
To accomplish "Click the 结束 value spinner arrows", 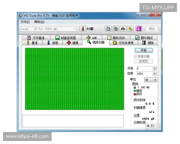I will [x=154, y=73].
